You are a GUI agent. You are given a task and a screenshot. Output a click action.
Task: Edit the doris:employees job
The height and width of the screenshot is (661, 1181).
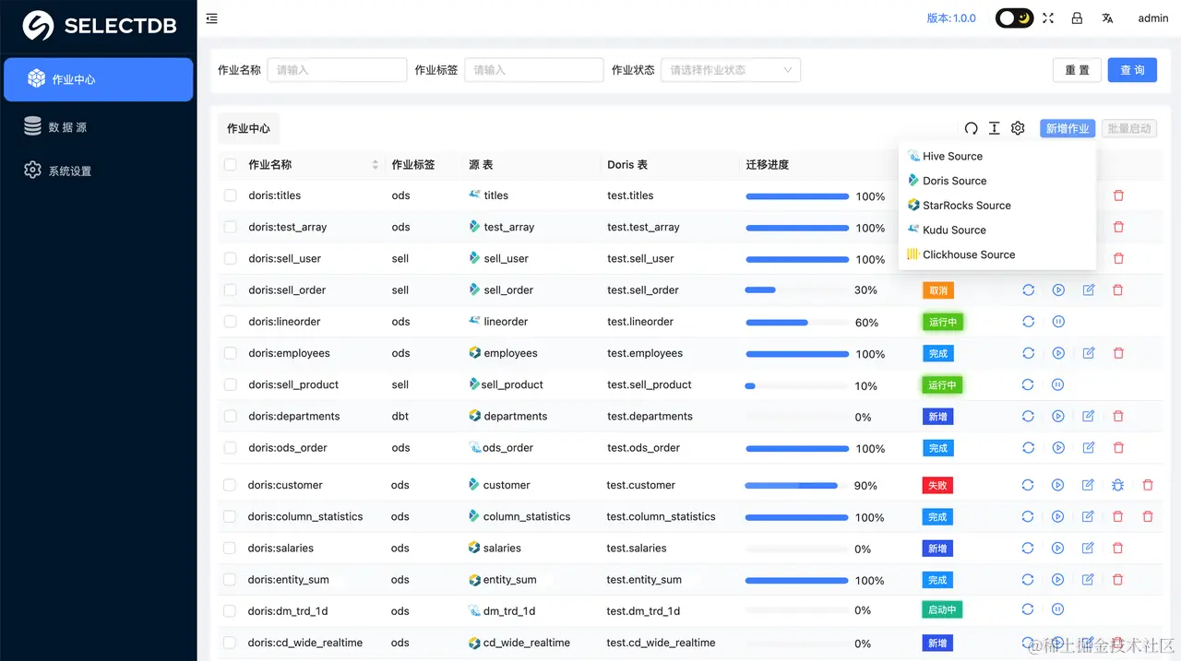[x=1089, y=353]
